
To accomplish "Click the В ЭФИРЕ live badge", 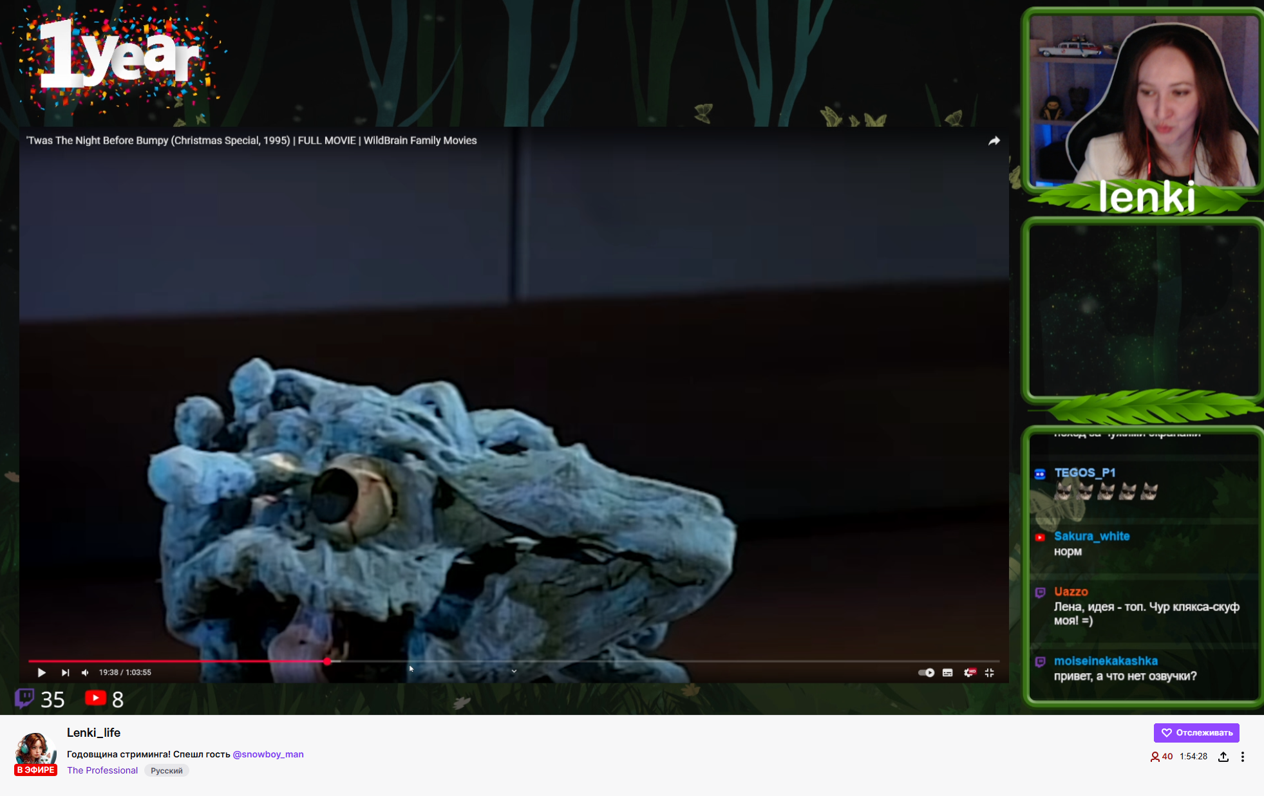I will pos(35,770).
